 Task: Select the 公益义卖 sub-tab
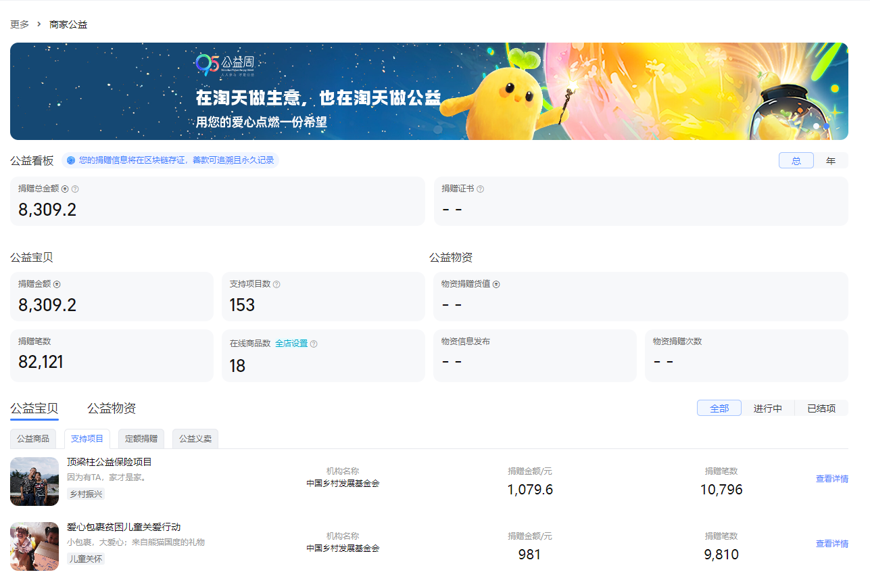tap(195, 439)
